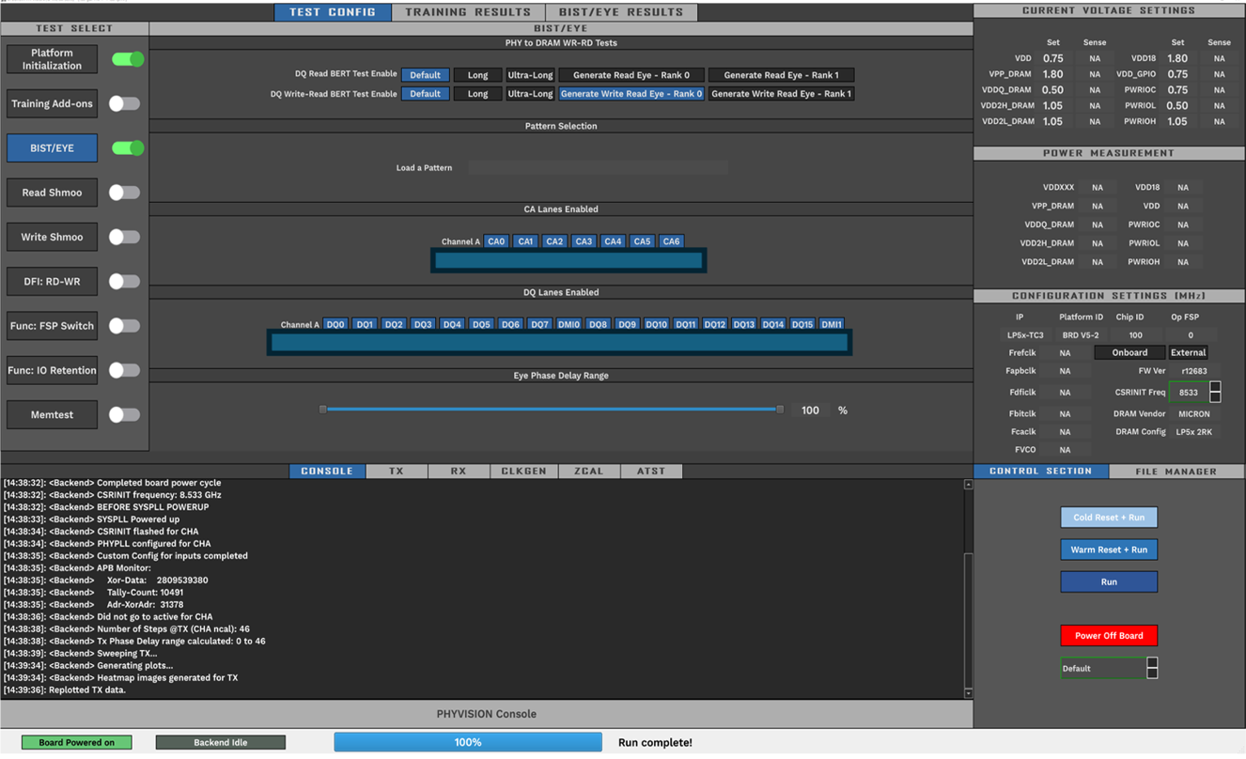
Task: Click the Warm Reset + Run button
Action: click(1109, 550)
